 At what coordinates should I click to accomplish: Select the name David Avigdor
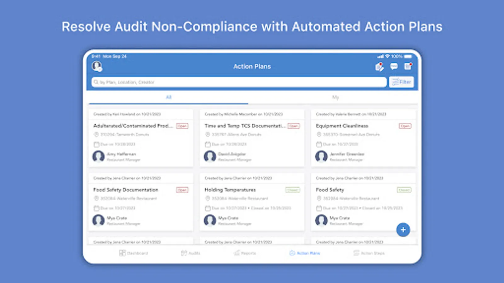[232, 154]
